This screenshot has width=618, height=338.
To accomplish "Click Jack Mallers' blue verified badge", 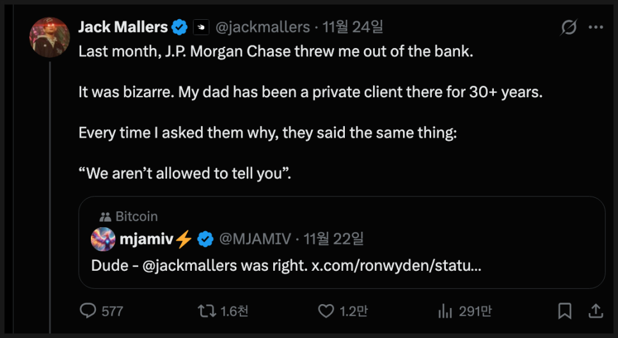I will [x=179, y=27].
